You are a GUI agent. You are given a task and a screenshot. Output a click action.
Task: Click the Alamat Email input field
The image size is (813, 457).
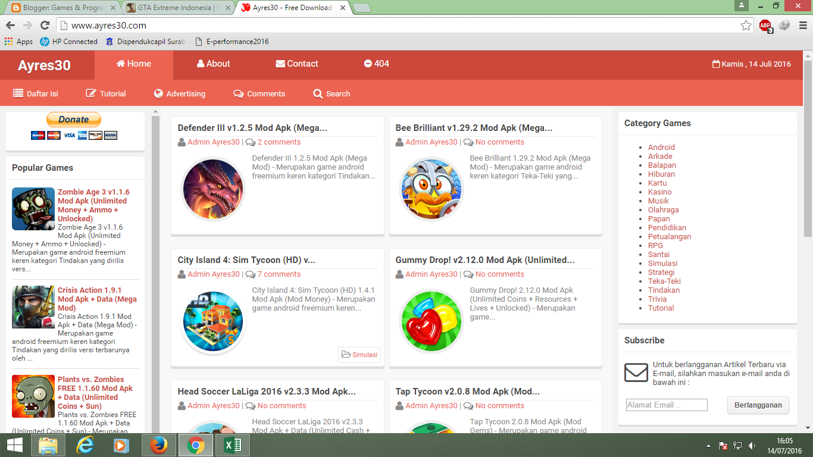point(667,405)
